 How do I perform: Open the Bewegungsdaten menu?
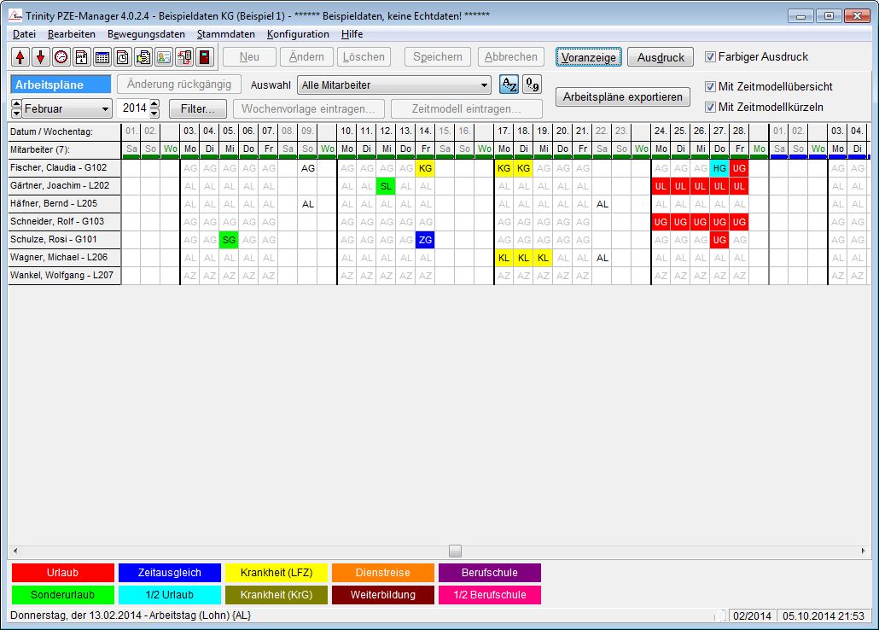[x=146, y=34]
